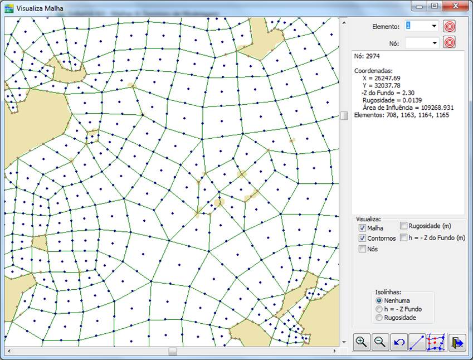Click the zoom in magnifier button

point(362,343)
